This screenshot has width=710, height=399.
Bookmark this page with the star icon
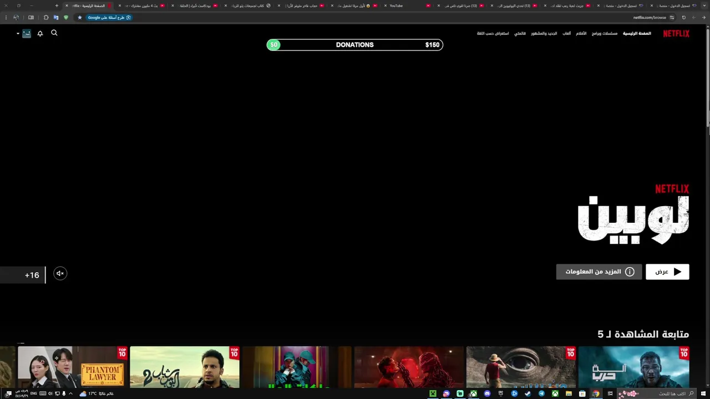tap(79, 17)
